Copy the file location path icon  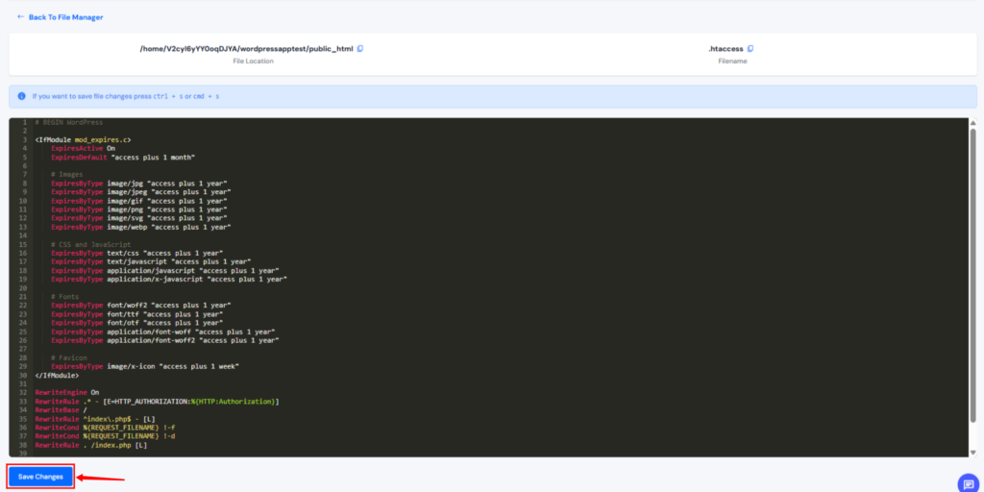[x=360, y=49]
